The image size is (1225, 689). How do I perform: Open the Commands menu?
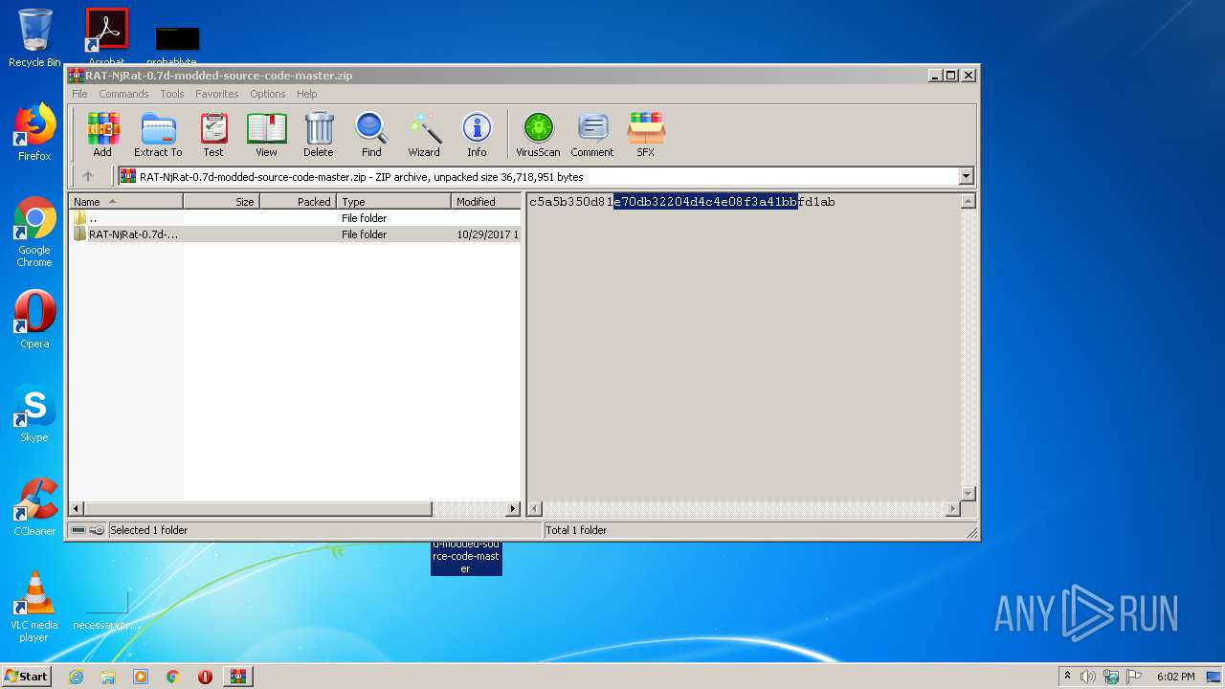123,94
